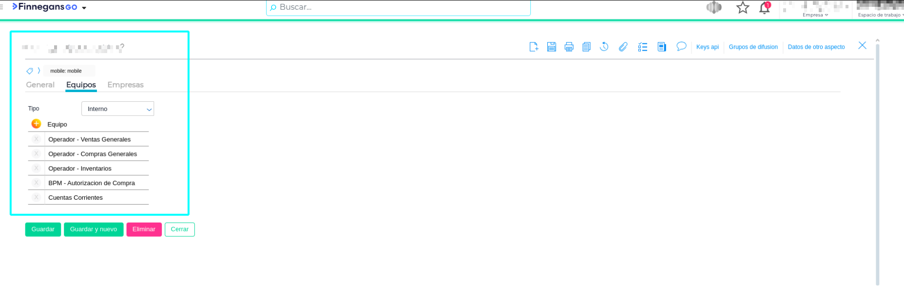Screen dimensions: 904x302
Task: Click in the Buscar search field
Action: coord(398,7)
